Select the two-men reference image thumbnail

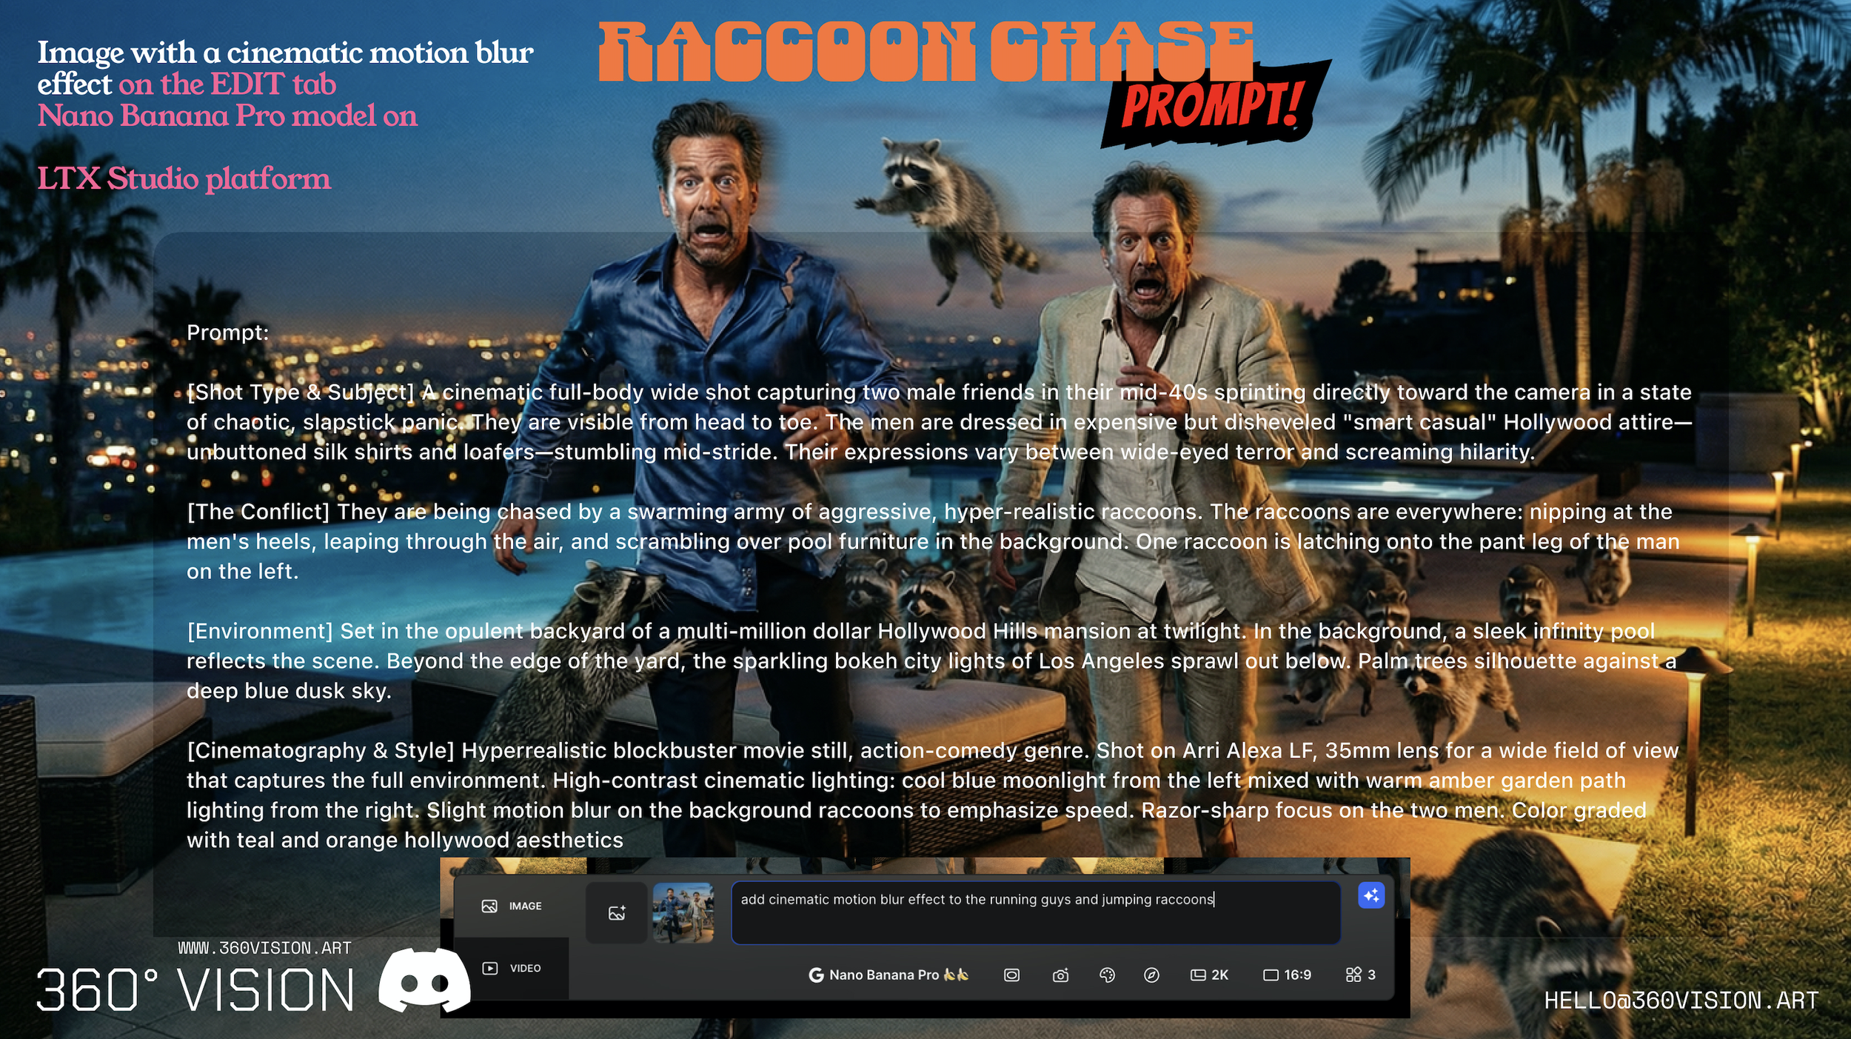click(683, 912)
